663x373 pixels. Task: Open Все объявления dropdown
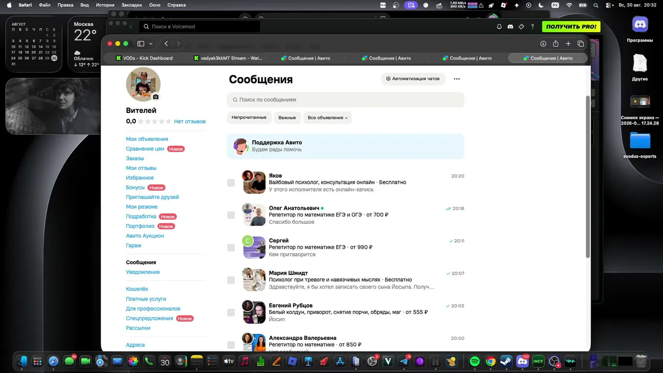click(x=327, y=118)
